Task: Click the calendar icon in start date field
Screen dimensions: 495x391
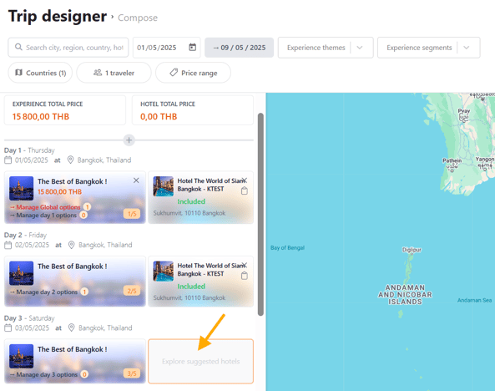Action: point(192,48)
